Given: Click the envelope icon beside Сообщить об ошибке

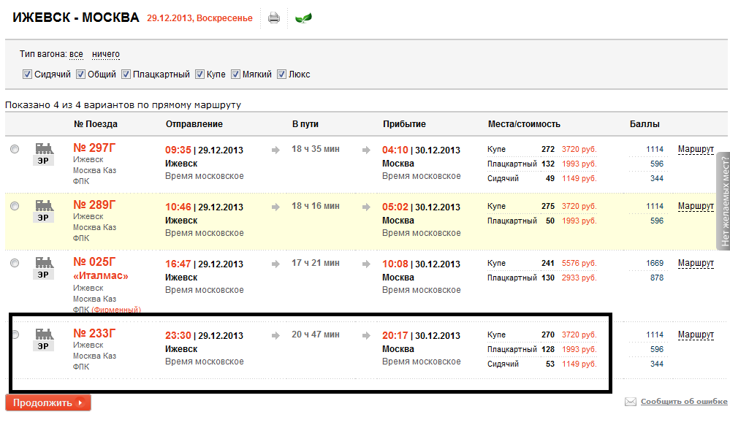Looking at the screenshot, I should tap(631, 402).
